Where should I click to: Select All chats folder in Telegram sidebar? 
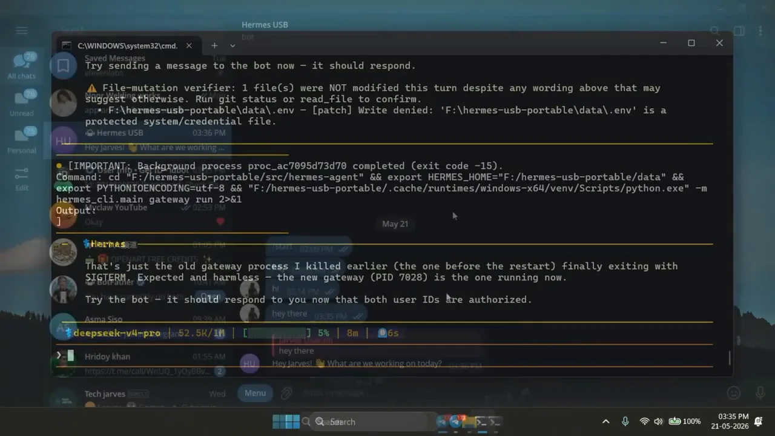22,67
